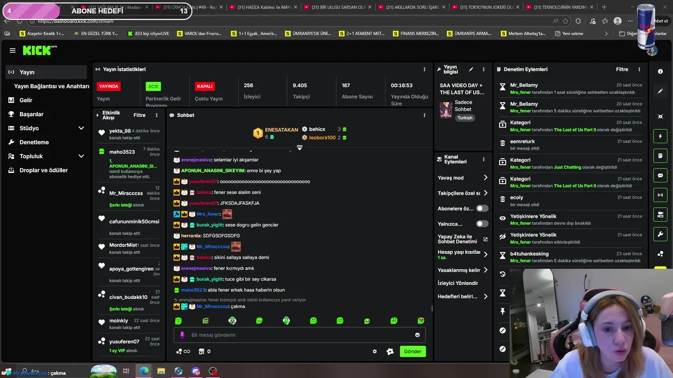Click the camera widget icon in right sidebar

(x=660, y=215)
